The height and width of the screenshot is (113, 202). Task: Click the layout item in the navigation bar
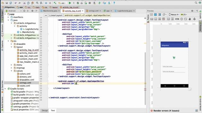(54, 7)
